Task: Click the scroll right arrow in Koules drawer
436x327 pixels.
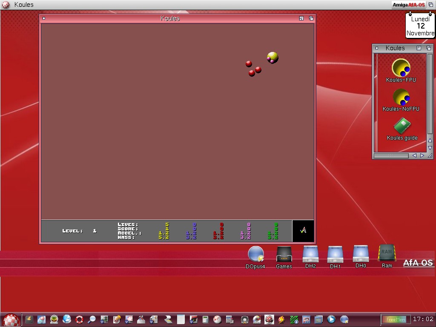Action: [x=422, y=156]
